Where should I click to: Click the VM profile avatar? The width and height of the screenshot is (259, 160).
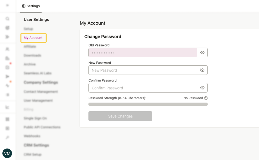pos(7,153)
